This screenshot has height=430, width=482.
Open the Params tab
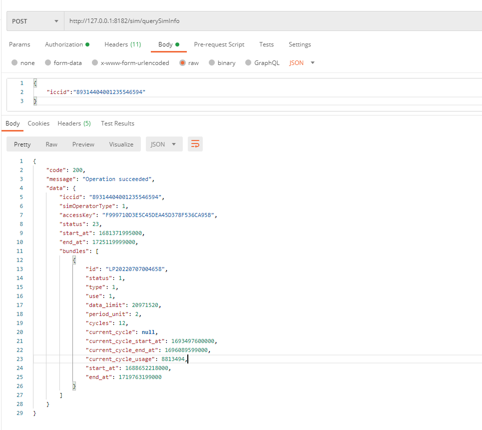coord(19,44)
